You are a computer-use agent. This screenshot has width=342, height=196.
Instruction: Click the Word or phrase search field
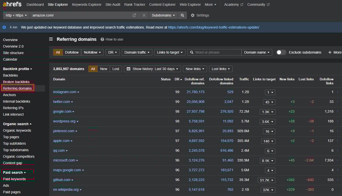click(x=217, y=52)
